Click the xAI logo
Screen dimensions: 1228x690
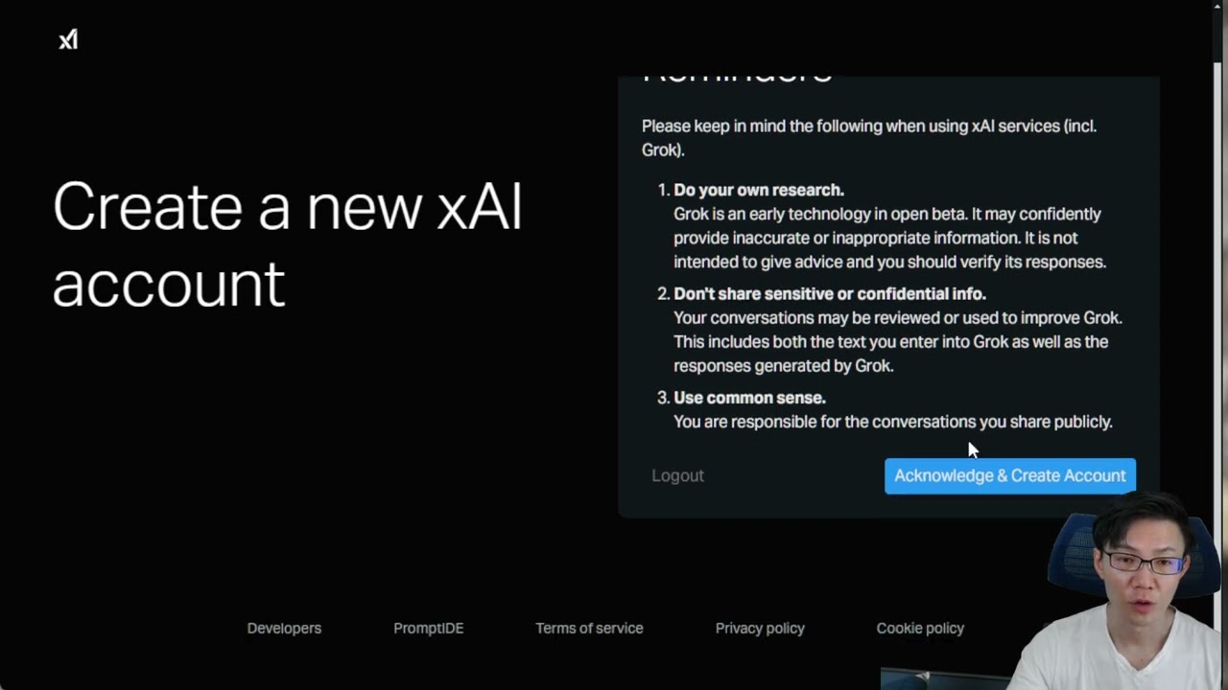click(x=68, y=39)
